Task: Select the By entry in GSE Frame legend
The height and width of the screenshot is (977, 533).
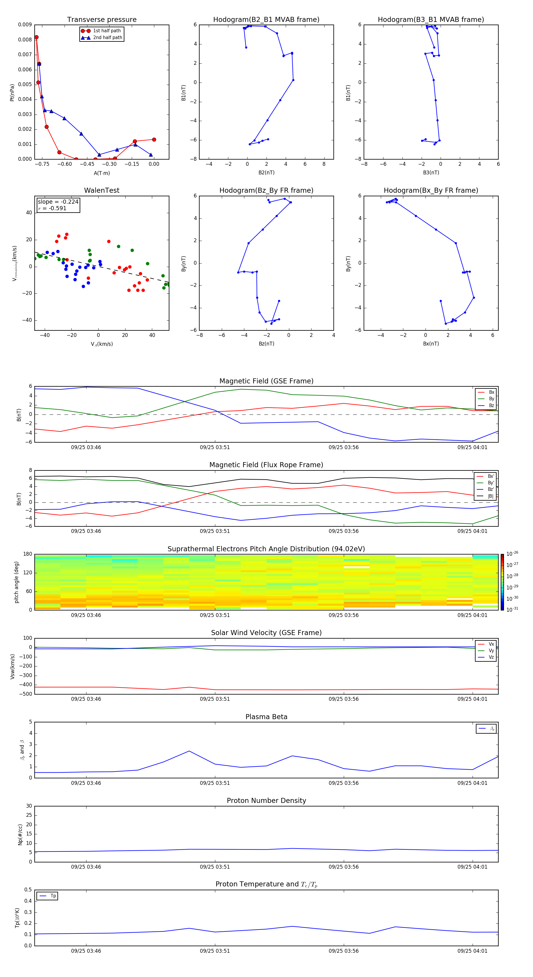Action: [x=486, y=399]
